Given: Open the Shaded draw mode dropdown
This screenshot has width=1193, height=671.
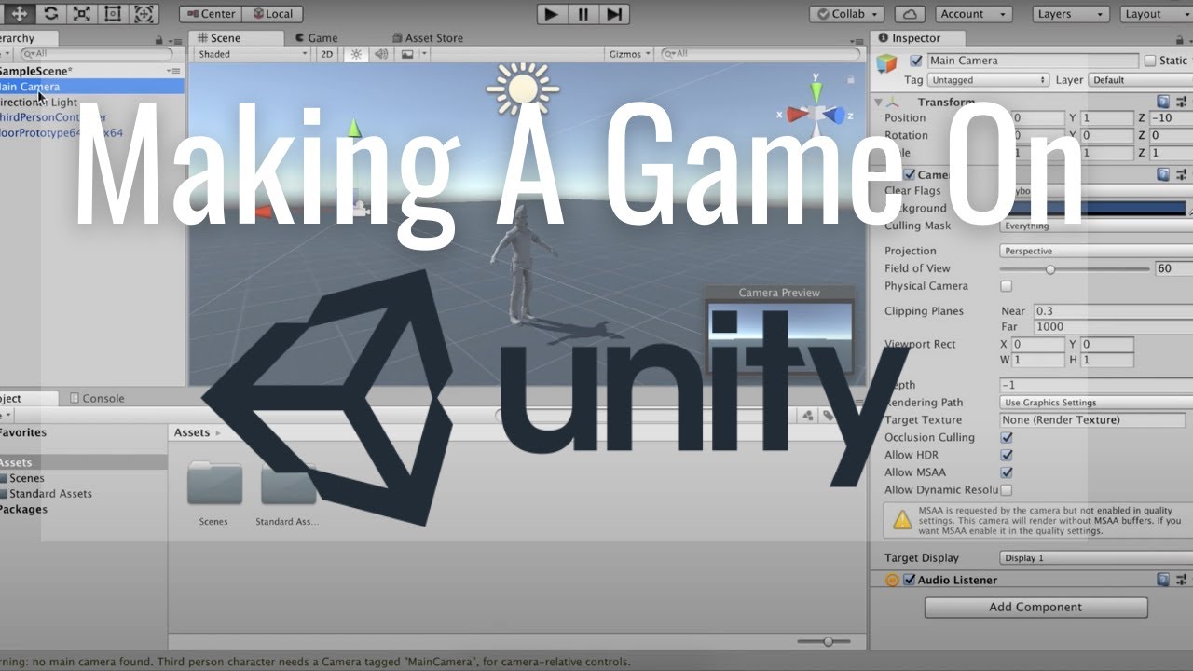Looking at the screenshot, I should click(x=252, y=54).
